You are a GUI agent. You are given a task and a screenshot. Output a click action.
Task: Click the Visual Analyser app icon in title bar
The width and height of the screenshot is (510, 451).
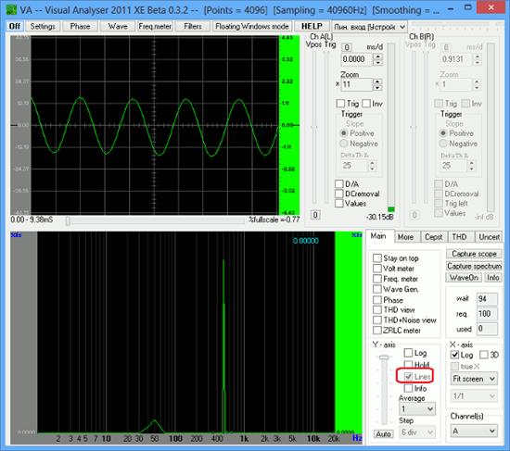coord(11,9)
